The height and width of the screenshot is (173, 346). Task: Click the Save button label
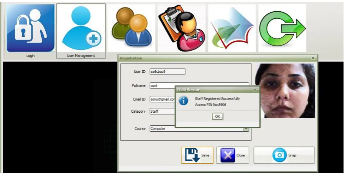click(x=205, y=155)
